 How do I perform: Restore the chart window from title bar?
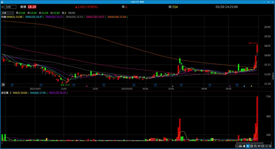point(268,2)
